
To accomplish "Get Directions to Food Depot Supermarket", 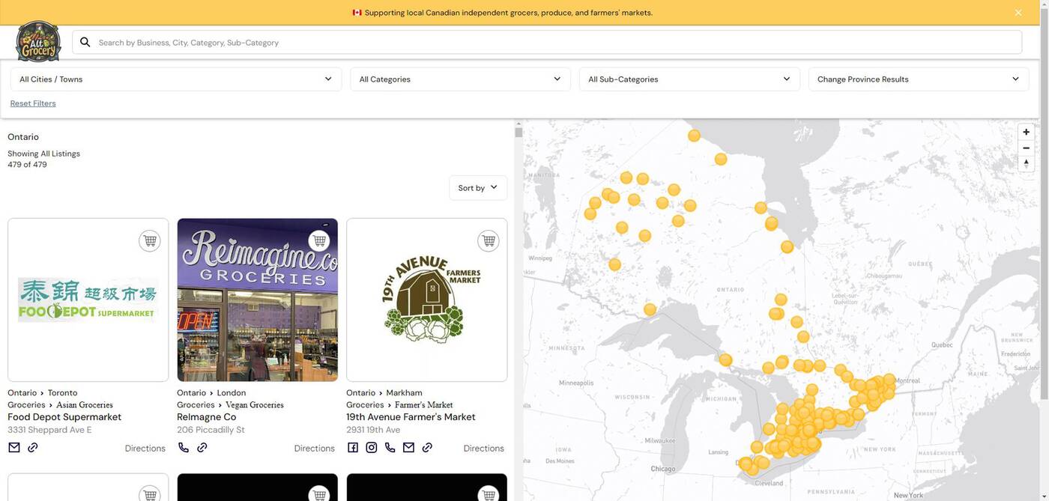I will (145, 449).
